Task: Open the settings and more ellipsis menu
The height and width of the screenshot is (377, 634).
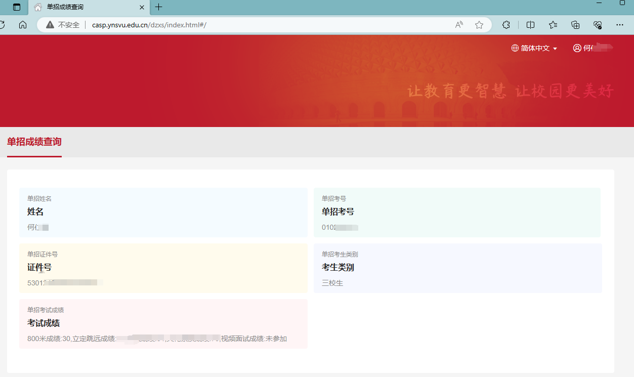Action: pos(620,25)
